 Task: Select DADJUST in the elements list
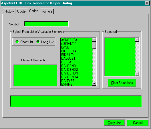pyautogui.click(x=77, y=58)
